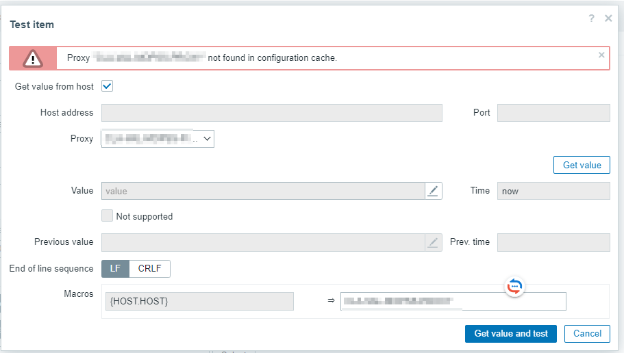Click Previous value edit pencil icon

(x=433, y=242)
